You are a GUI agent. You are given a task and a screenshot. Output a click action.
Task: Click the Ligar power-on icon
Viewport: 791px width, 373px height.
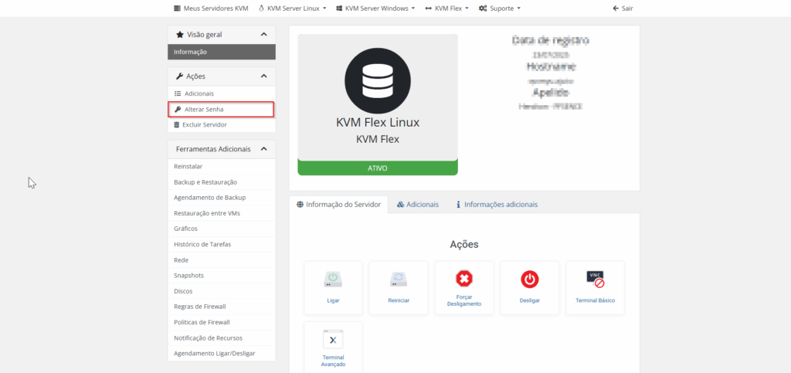coord(333,279)
